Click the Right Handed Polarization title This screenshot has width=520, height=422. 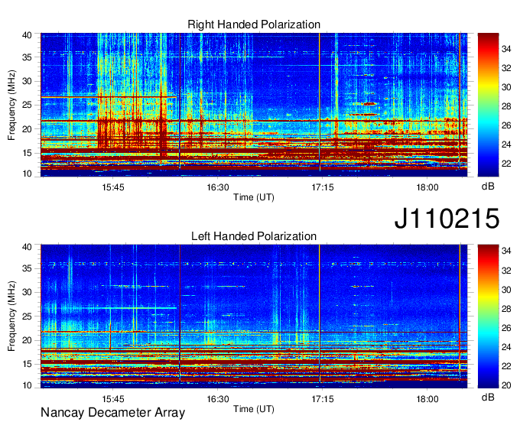point(254,24)
